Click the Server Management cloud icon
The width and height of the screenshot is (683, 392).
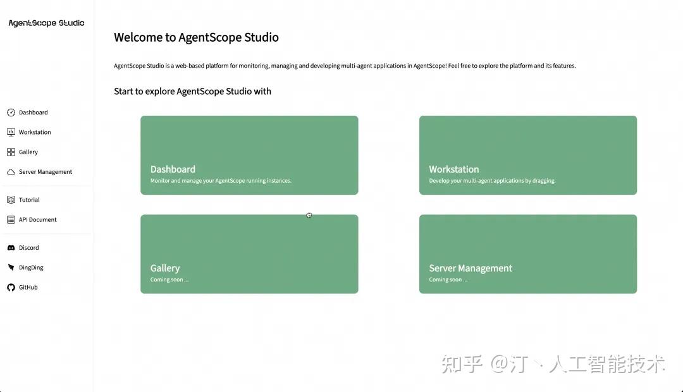[11, 171]
